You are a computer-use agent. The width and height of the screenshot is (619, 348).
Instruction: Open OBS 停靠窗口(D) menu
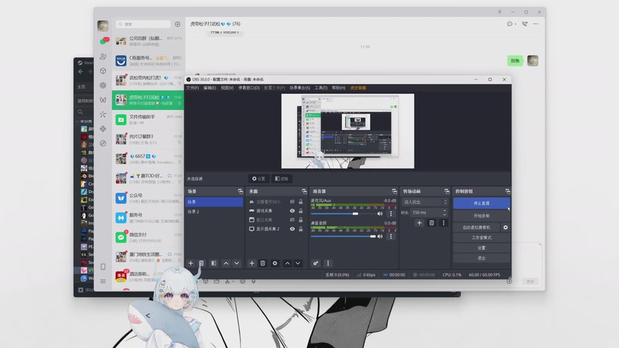tap(248, 88)
